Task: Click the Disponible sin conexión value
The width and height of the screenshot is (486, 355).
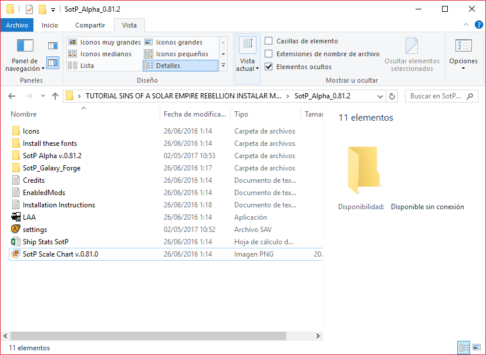Action: coord(427,207)
